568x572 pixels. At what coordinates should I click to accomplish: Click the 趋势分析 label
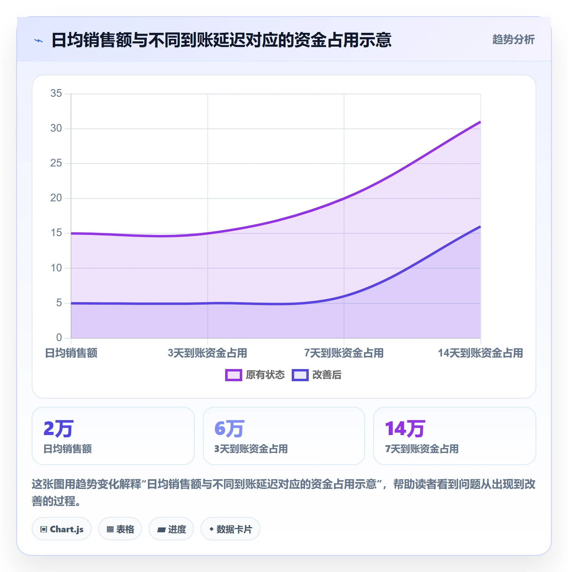(513, 39)
